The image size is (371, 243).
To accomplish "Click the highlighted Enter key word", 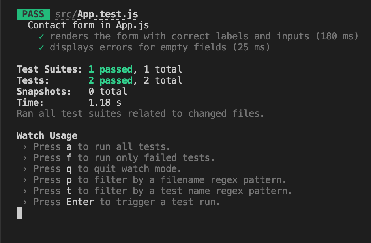I will point(80,202).
